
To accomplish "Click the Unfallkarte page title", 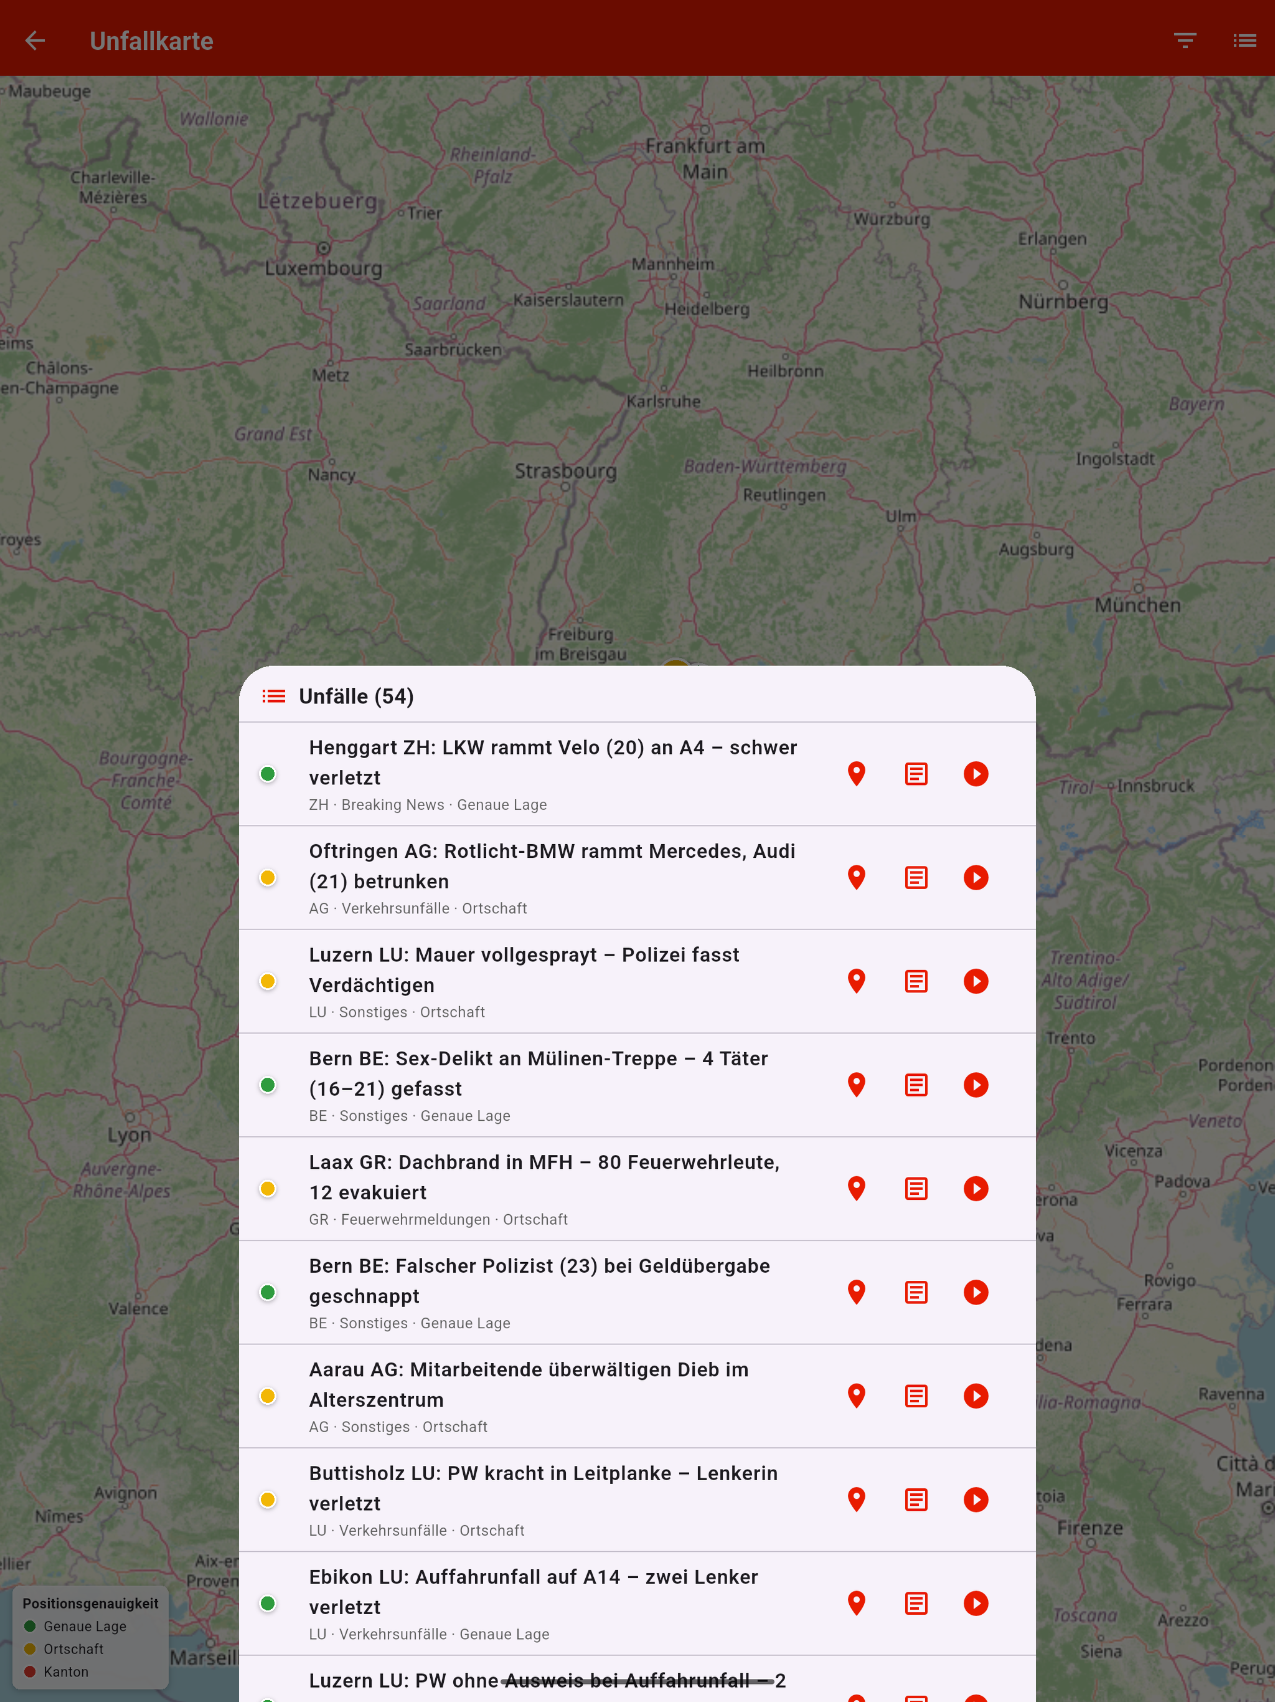I will [x=151, y=40].
